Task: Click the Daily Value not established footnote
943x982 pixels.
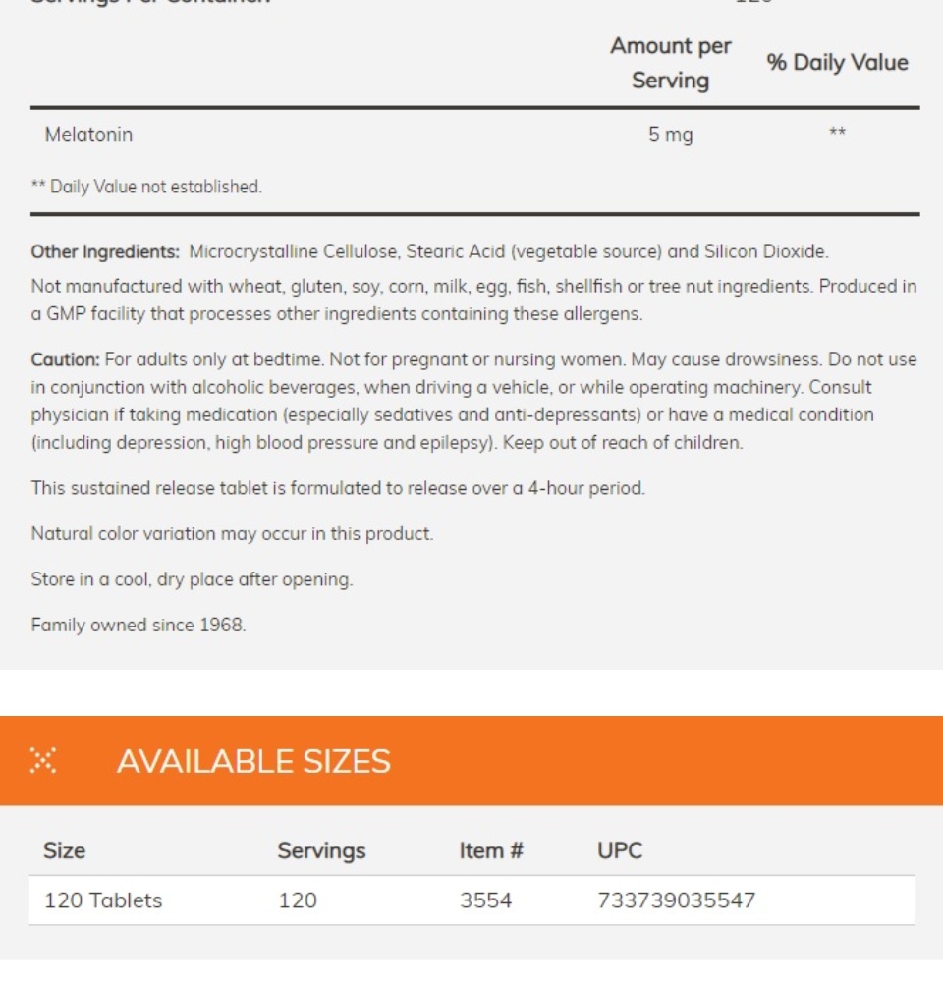Action: pyautogui.click(x=146, y=187)
